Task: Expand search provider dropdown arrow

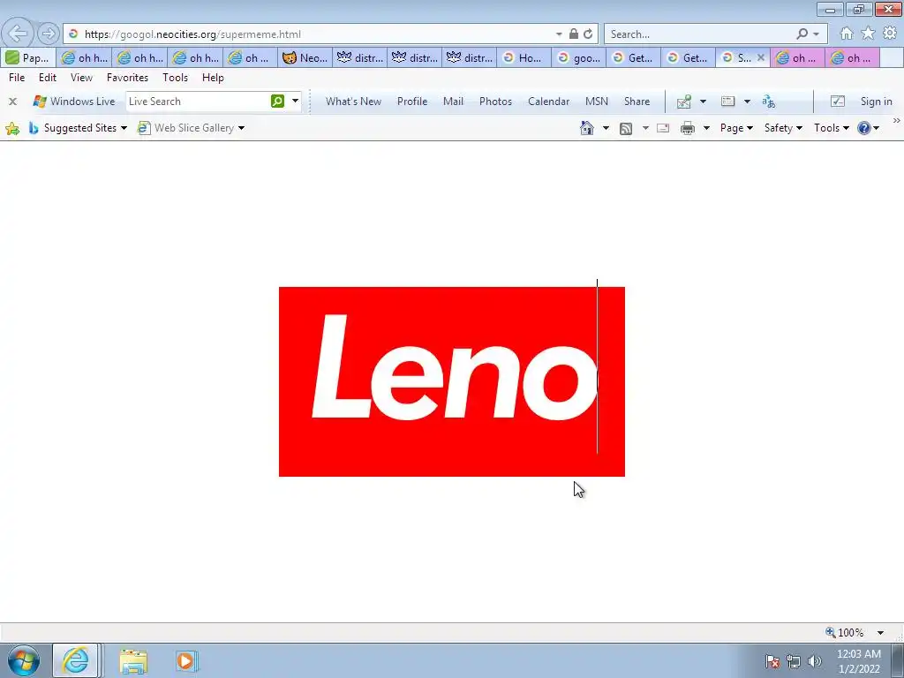Action: tap(816, 34)
